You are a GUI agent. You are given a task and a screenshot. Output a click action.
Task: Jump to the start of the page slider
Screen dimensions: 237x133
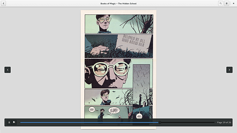coord(21,122)
